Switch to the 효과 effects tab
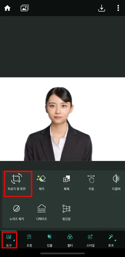125x257 pixels. 111,240
